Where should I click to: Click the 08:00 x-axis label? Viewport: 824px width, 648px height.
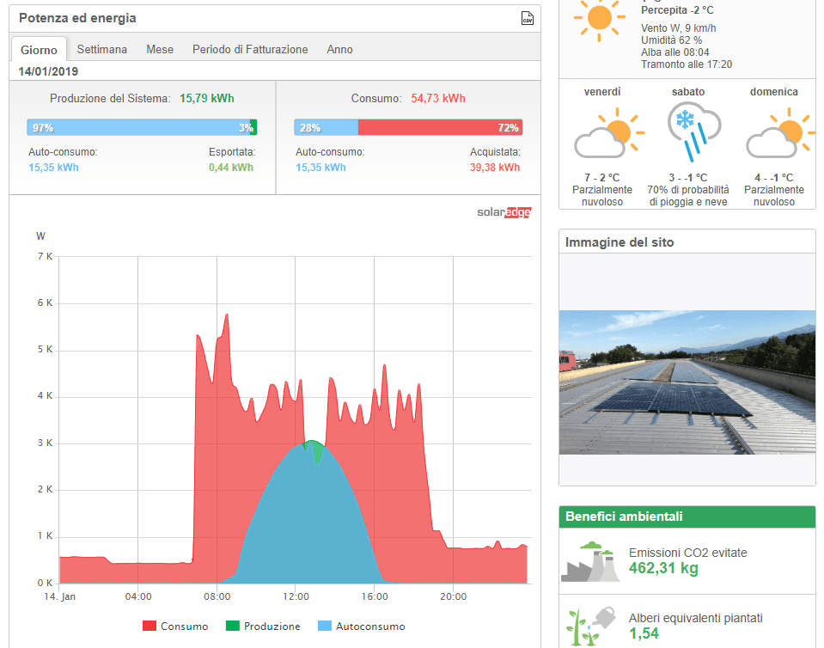coord(217,596)
